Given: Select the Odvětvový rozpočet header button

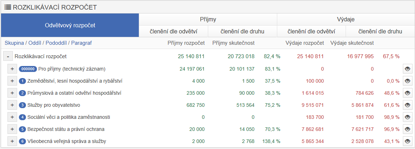Looking at the screenshot, I should [x=70, y=25].
